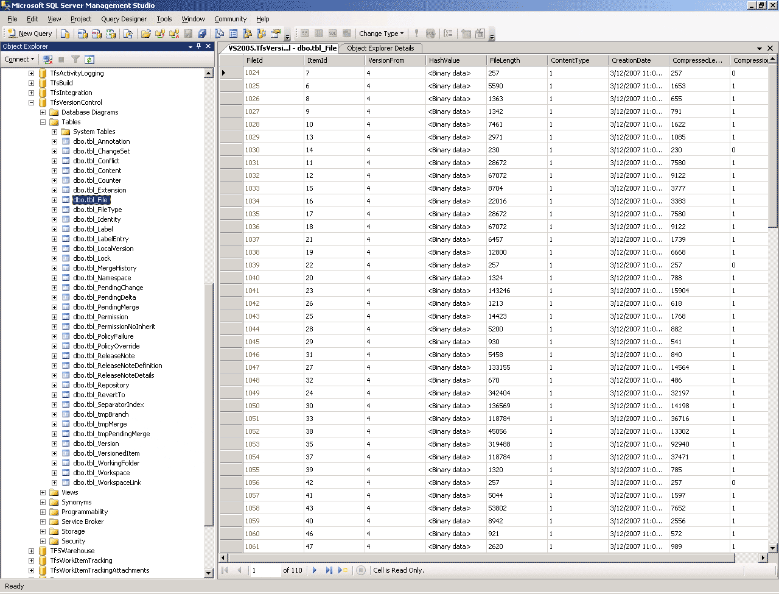Select the dbo.tbl_File document tab
This screenshot has height=594, width=779.
pyautogui.click(x=282, y=48)
